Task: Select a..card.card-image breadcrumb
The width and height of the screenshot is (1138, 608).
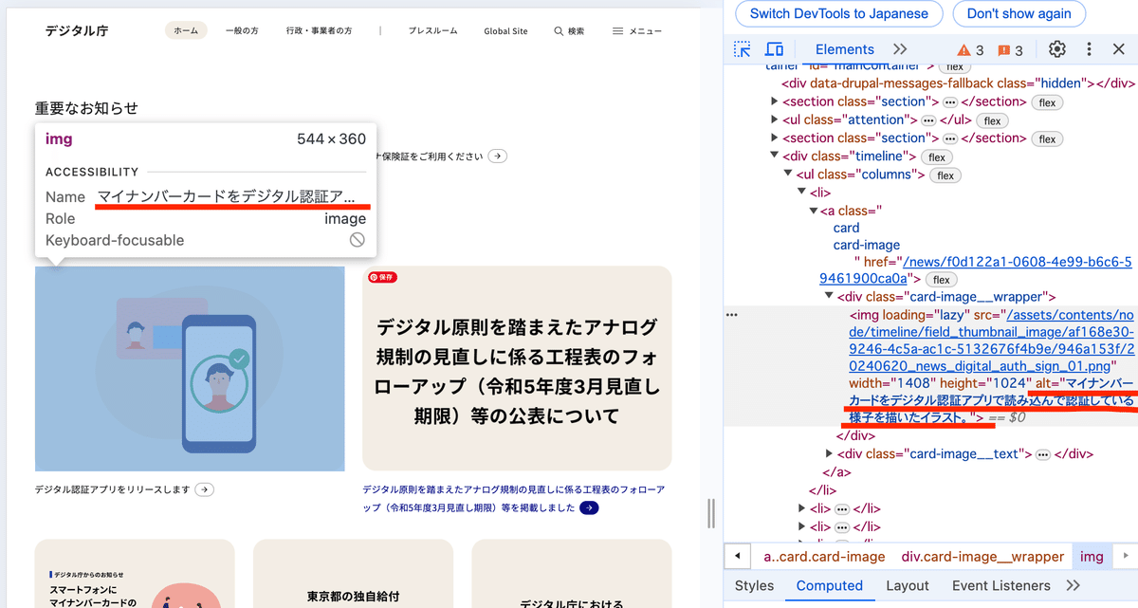Action: click(x=824, y=557)
